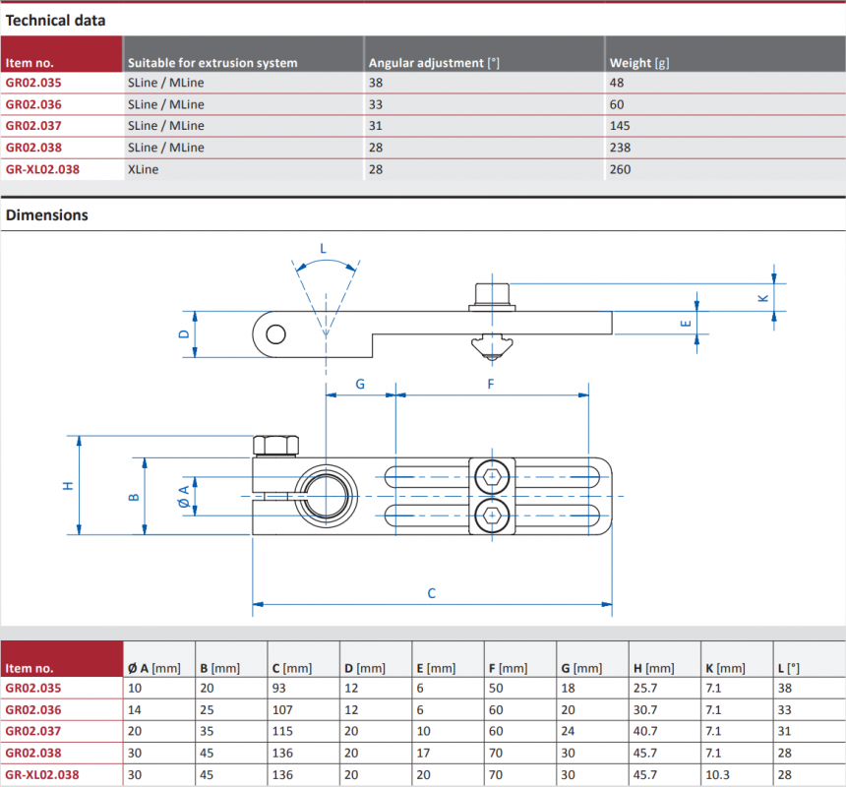
Task: Click the weight value "238"
Action: pyautogui.click(x=621, y=148)
